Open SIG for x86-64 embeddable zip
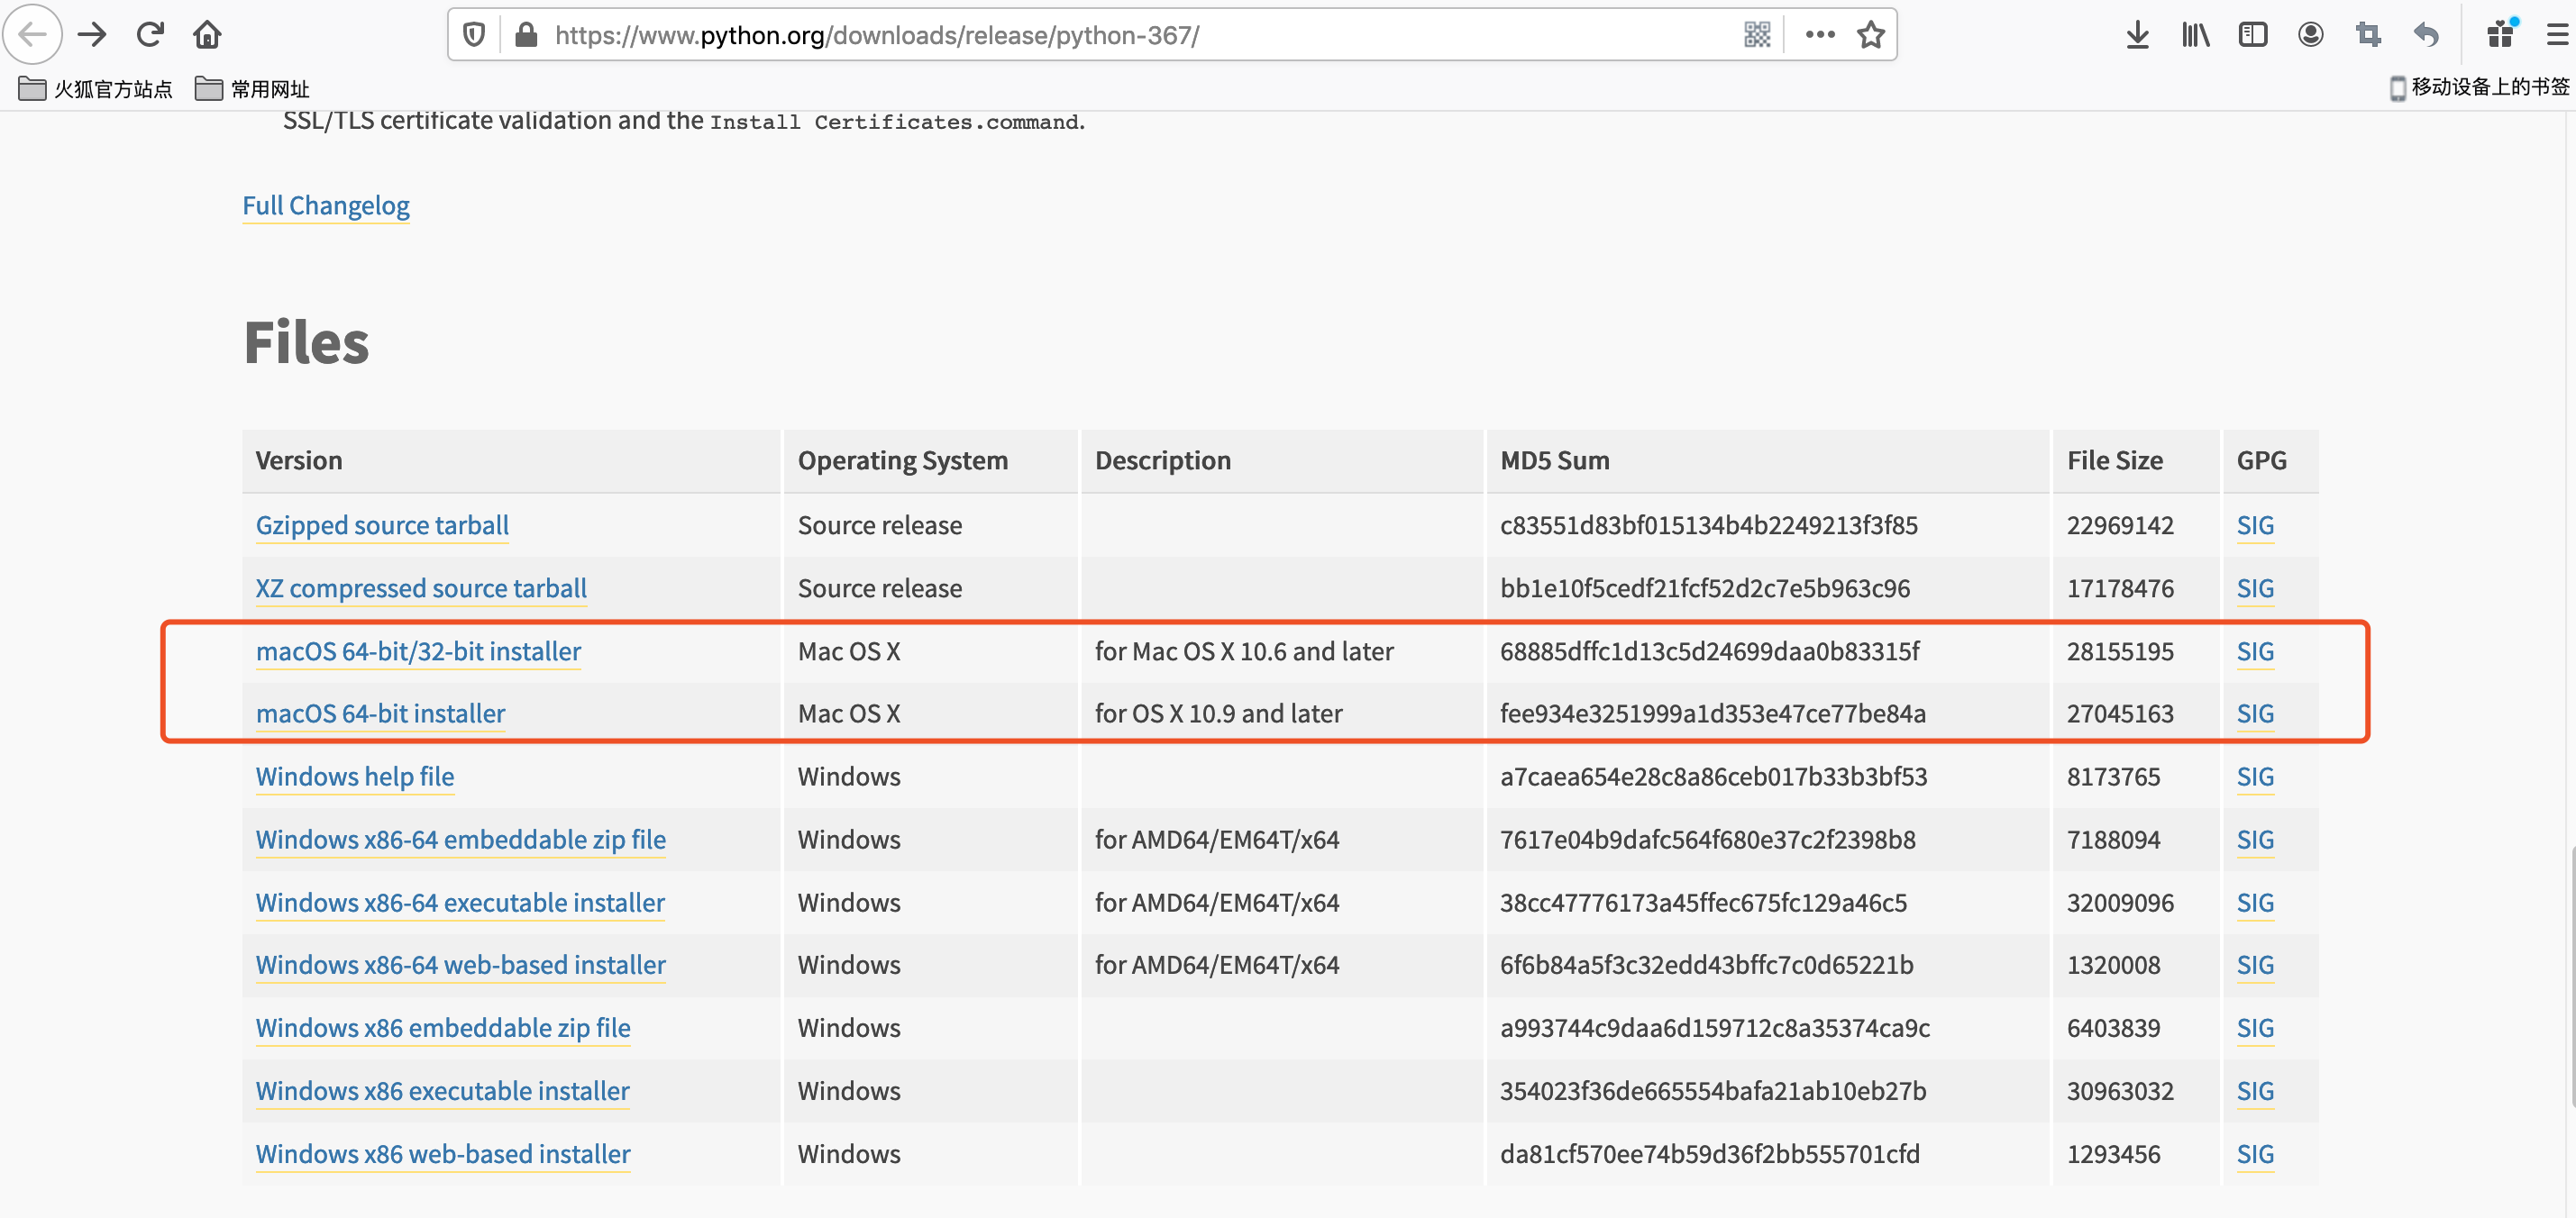The width and height of the screenshot is (2576, 1218). (2255, 839)
